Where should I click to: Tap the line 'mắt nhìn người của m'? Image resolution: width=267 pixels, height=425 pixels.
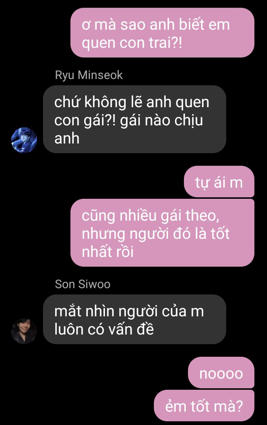(129, 311)
